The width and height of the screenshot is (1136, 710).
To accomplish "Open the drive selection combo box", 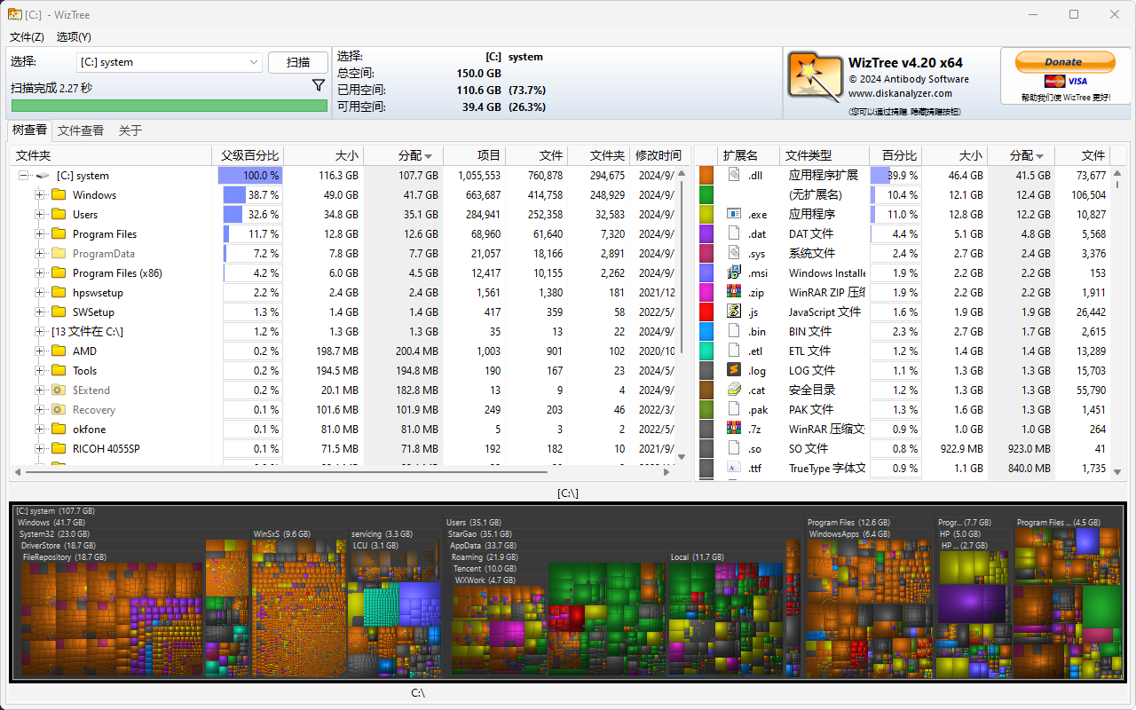I will coord(169,62).
